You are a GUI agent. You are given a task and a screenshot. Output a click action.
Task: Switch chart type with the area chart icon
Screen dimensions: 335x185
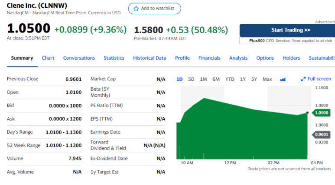pyautogui.click(x=283, y=80)
